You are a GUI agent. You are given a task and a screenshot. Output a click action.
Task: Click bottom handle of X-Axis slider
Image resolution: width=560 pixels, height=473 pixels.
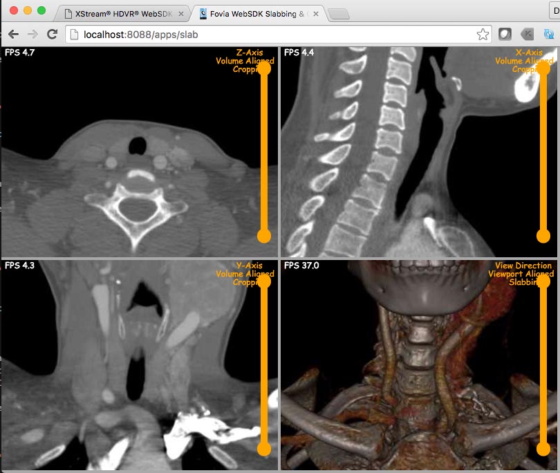543,236
